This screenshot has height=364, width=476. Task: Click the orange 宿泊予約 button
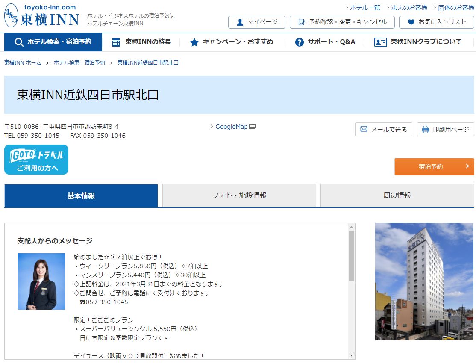pos(434,166)
